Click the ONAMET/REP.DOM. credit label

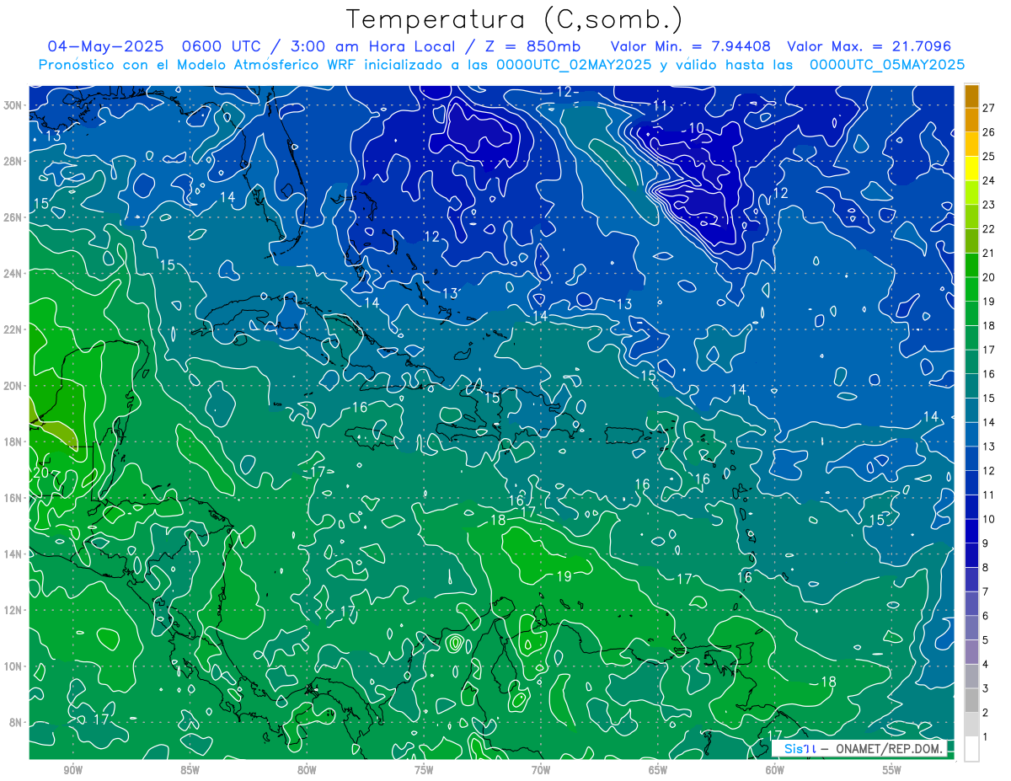pos(888,748)
